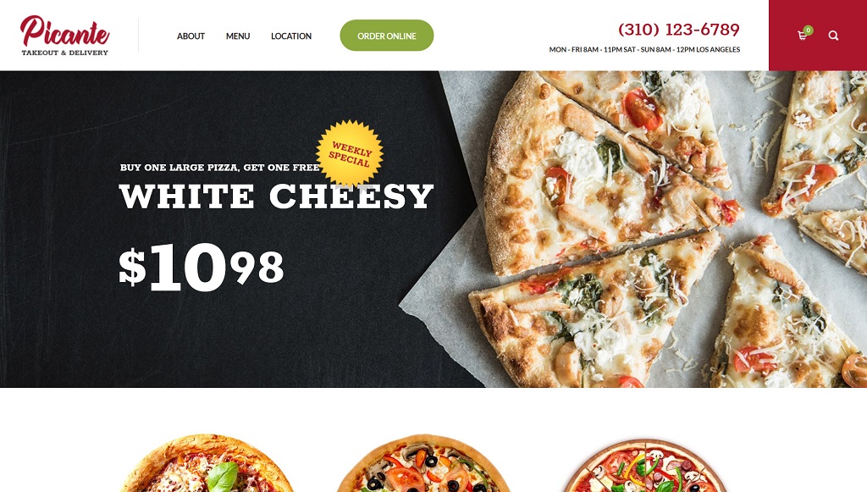Select the olive and tomato pizza thumbnail

tap(423, 463)
